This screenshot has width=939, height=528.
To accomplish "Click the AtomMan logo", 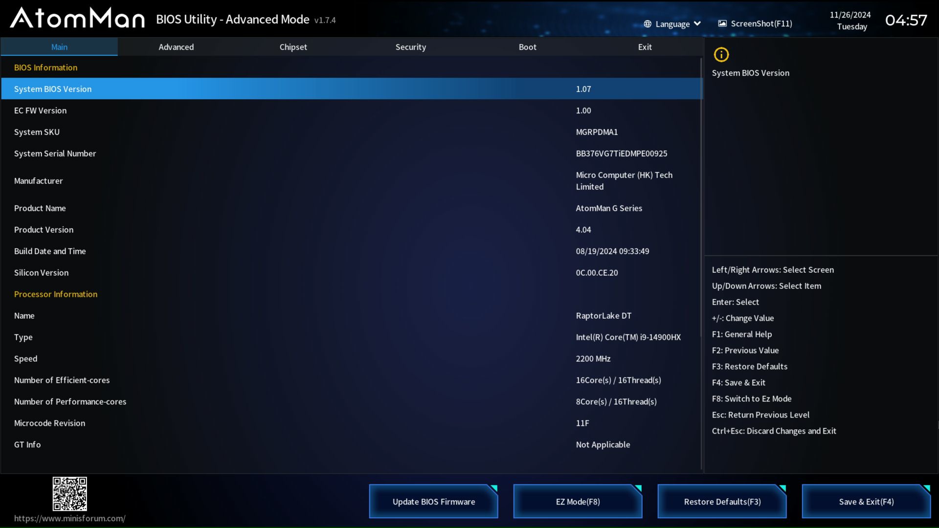I will [x=77, y=19].
